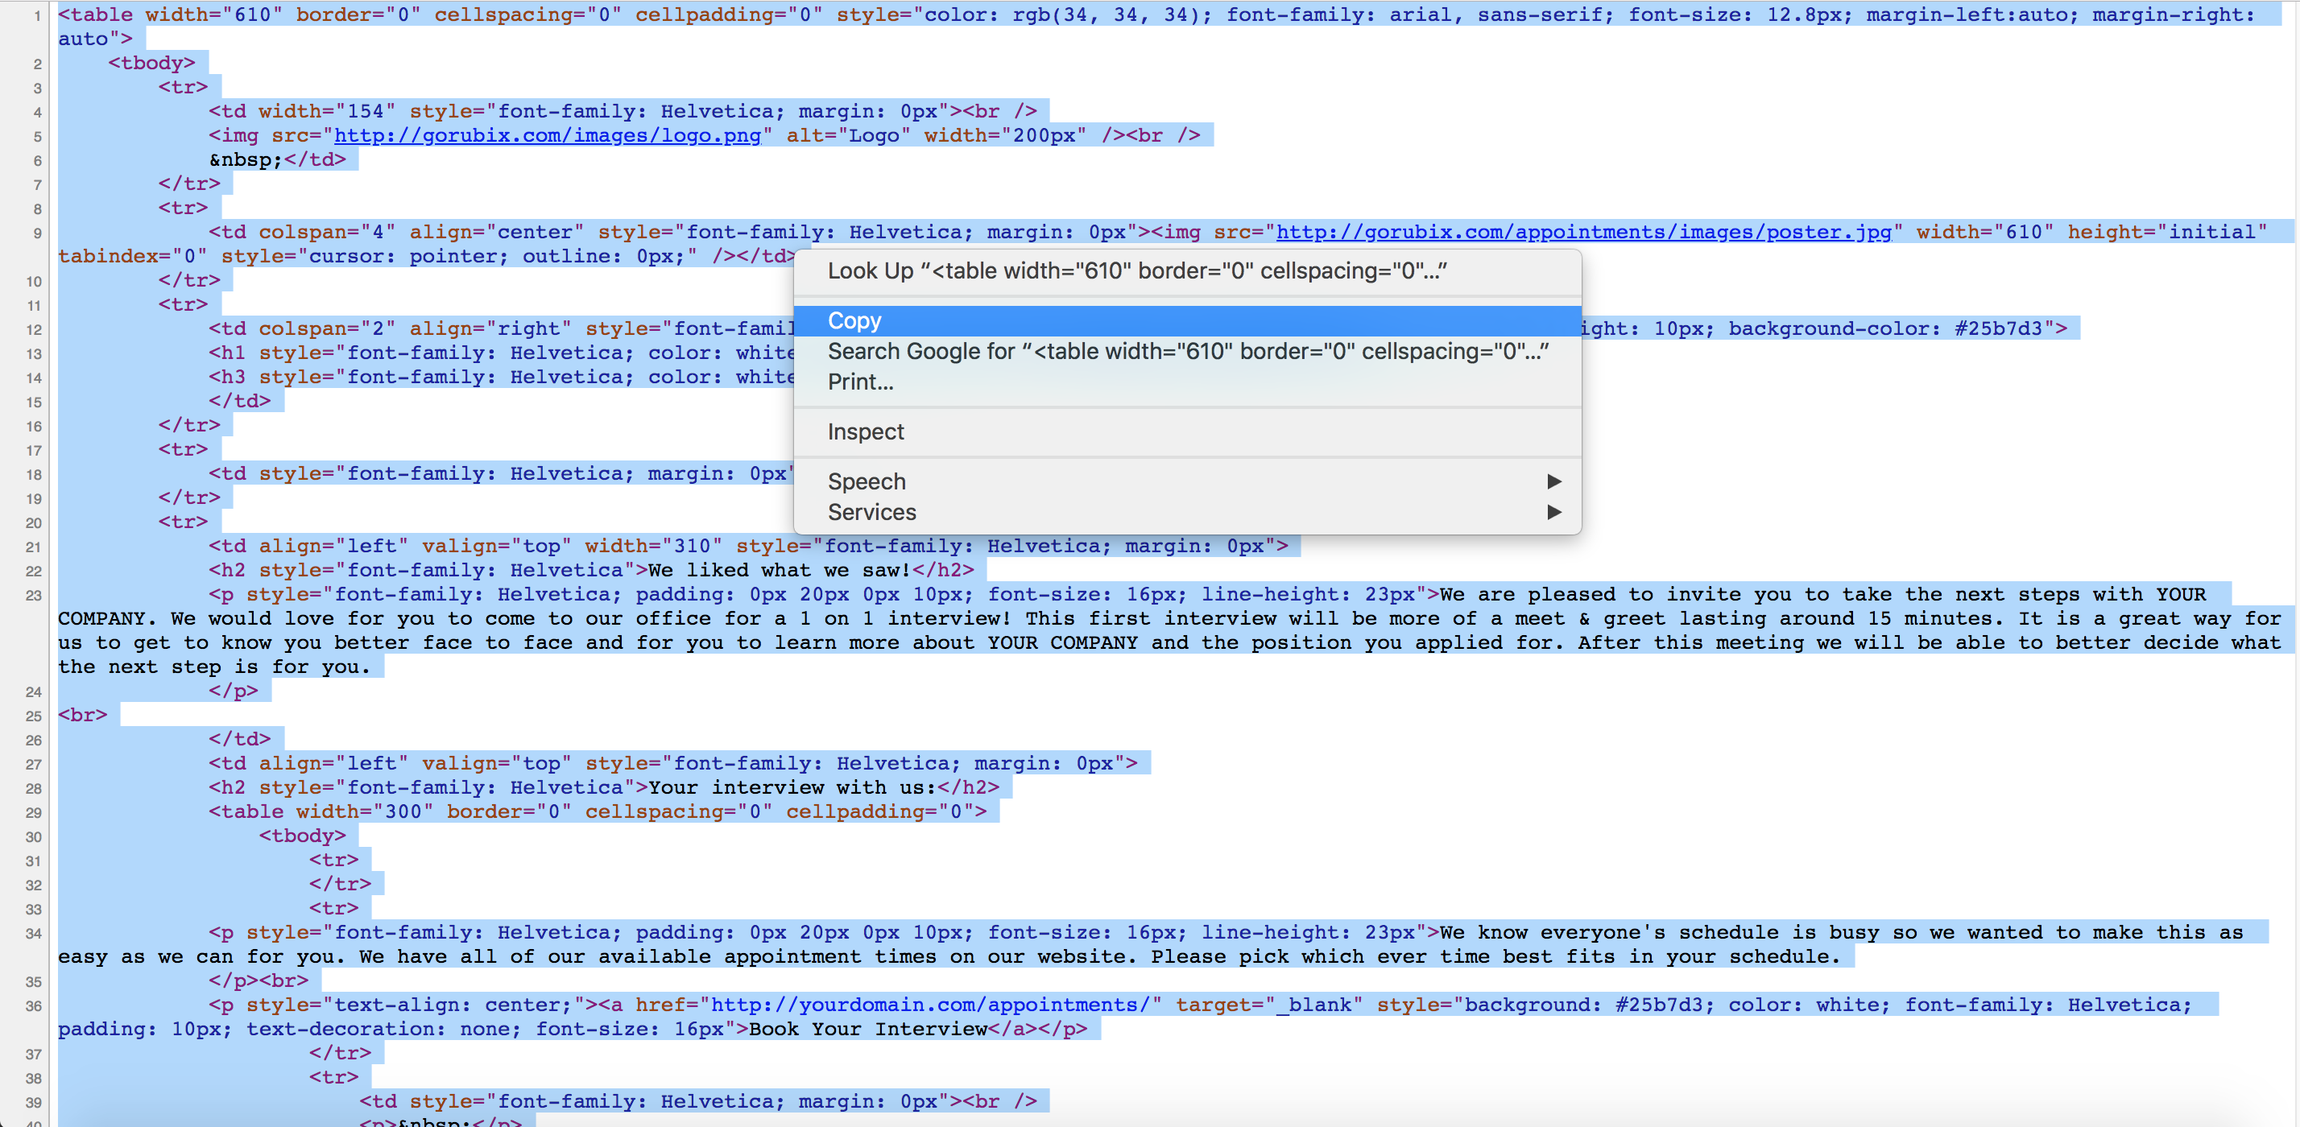The height and width of the screenshot is (1127, 2300).
Task: Click the yourdomain.com/appointments/ href value
Action: coord(929,1005)
